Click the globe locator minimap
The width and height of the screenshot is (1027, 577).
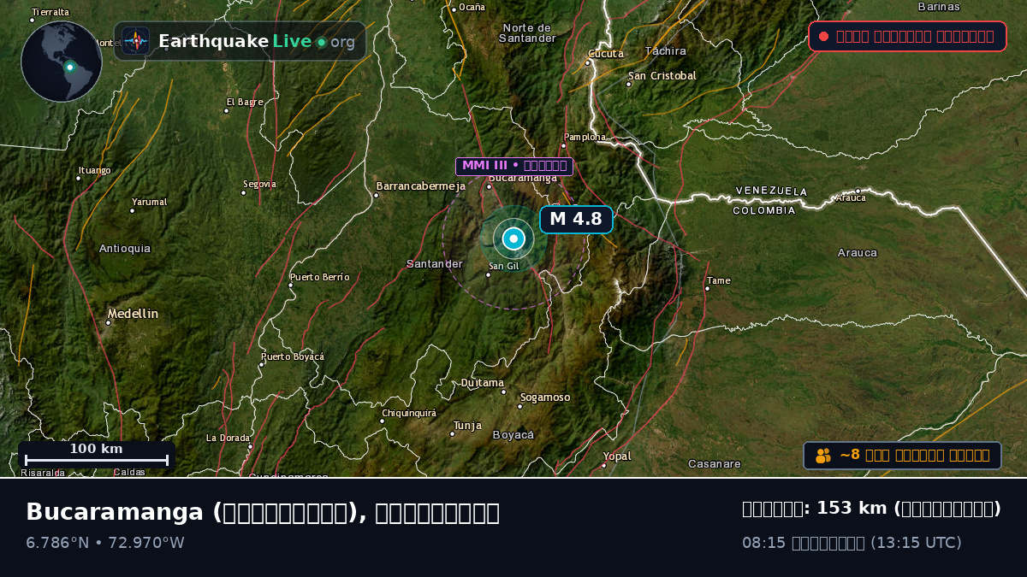click(x=62, y=62)
